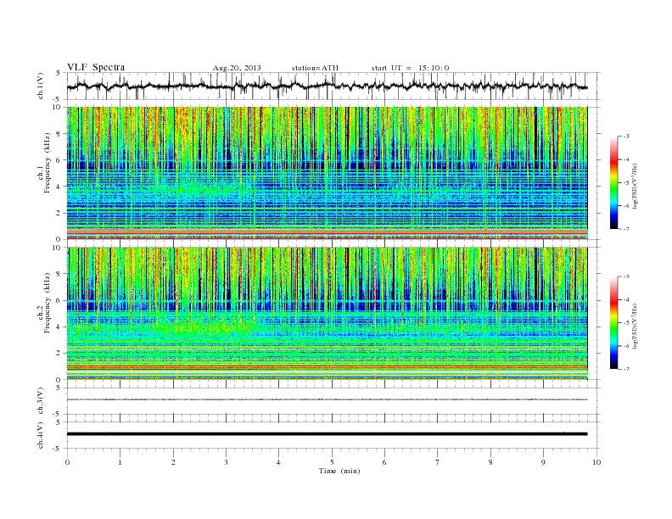
Task: Click the "Time (min)" axis title
Action: click(x=339, y=471)
